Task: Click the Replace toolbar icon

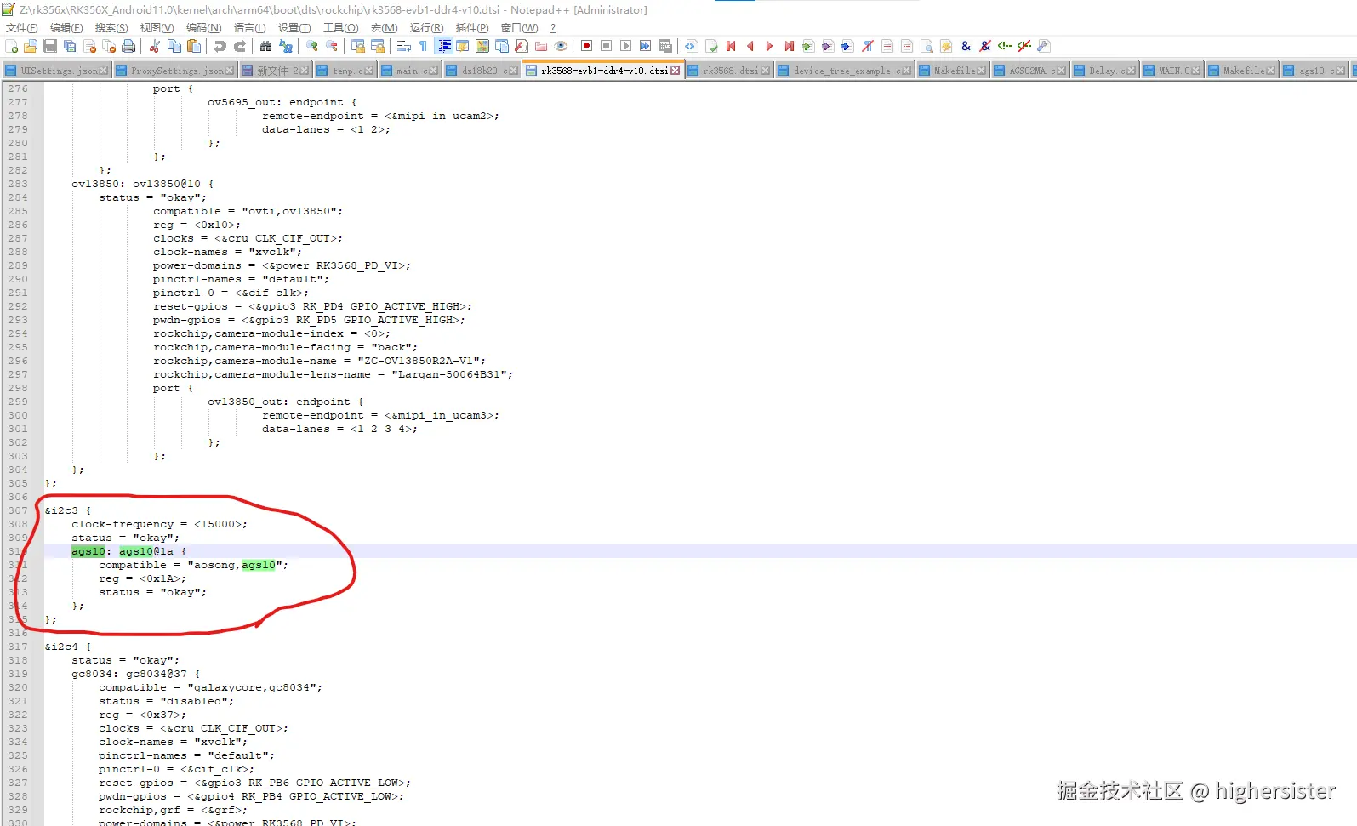Action: pos(286,46)
